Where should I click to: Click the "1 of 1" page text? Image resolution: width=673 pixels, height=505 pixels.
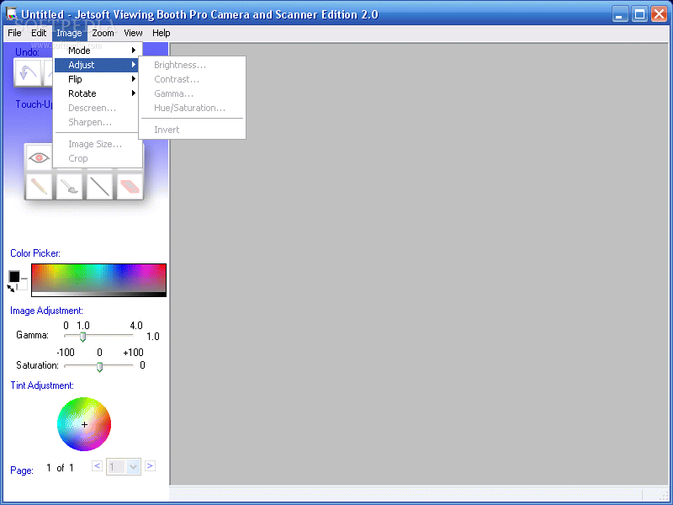60,468
